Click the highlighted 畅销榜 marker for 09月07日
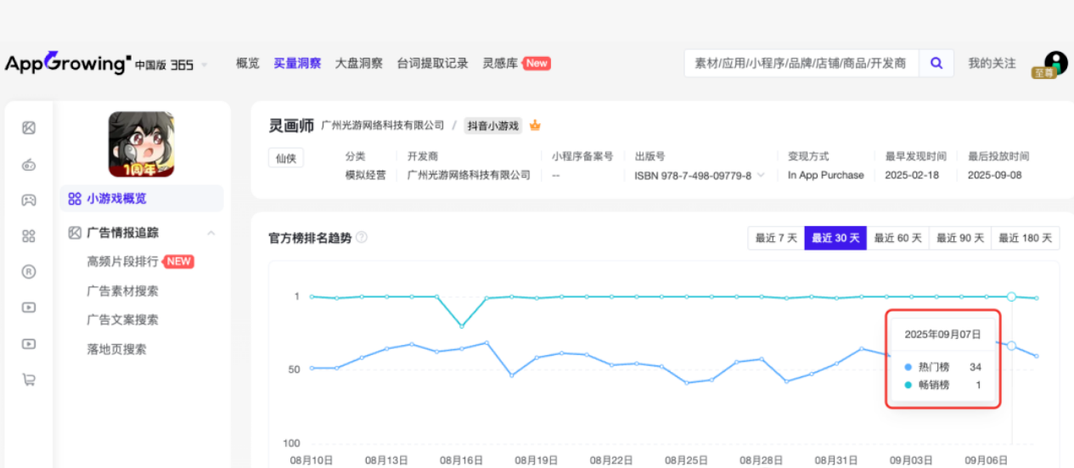Viewport: 1074px width, 468px height. 1011,296
